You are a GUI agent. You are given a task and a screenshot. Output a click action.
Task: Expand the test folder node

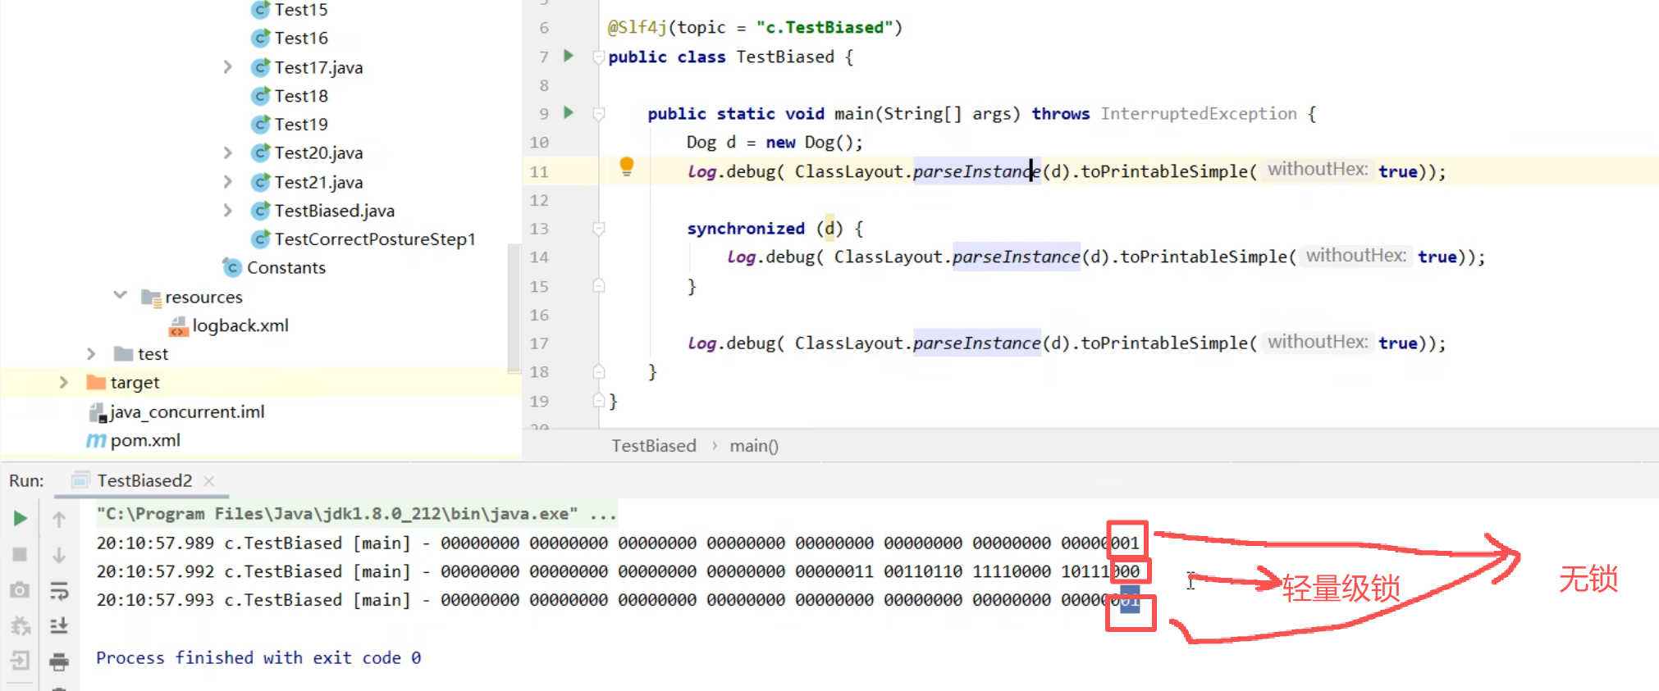click(91, 354)
